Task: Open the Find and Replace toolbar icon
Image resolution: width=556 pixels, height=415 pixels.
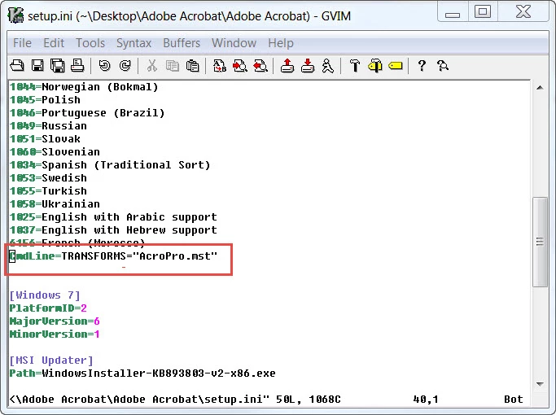Action: [x=220, y=66]
